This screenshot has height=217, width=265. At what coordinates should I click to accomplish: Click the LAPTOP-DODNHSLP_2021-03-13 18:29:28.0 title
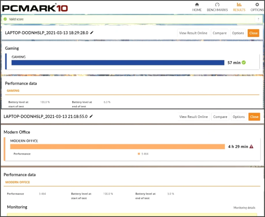[47, 33]
